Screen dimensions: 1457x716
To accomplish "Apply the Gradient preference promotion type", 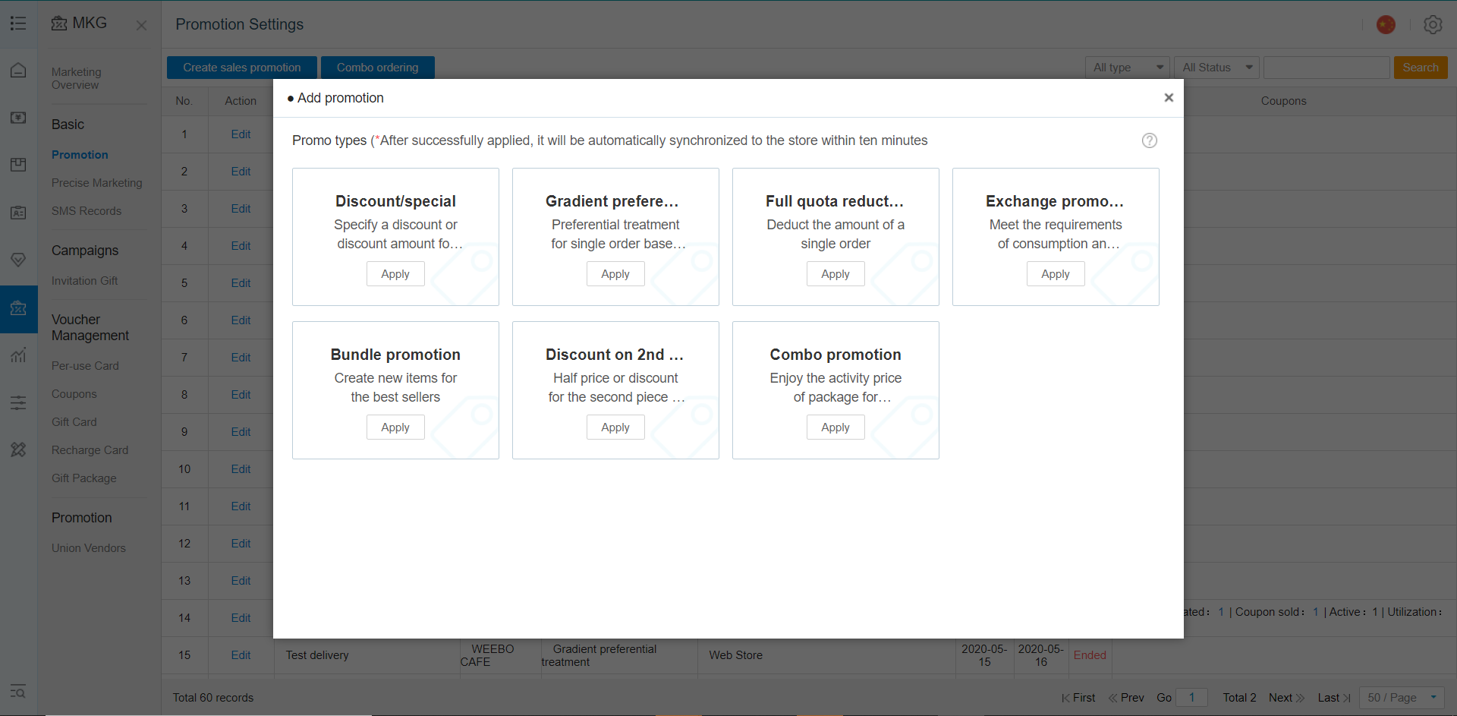I will [x=615, y=274].
